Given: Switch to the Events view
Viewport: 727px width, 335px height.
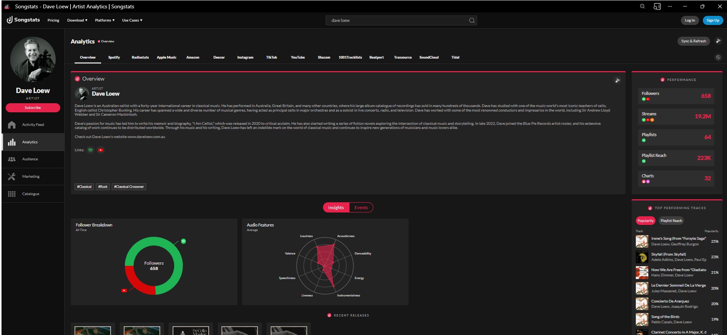Looking at the screenshot, I should [361, 208].
